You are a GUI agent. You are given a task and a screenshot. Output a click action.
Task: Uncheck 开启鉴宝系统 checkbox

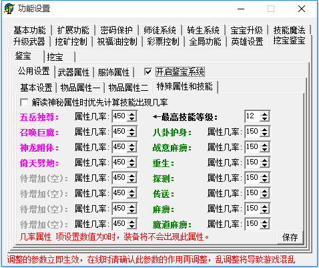(148, 72)
